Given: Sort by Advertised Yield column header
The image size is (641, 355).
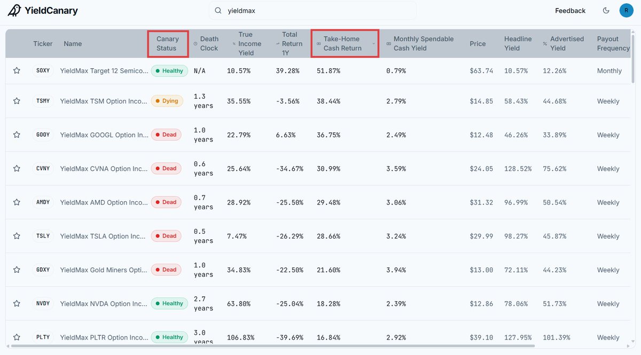Looking at the screenshot, I should click(567, 44).
